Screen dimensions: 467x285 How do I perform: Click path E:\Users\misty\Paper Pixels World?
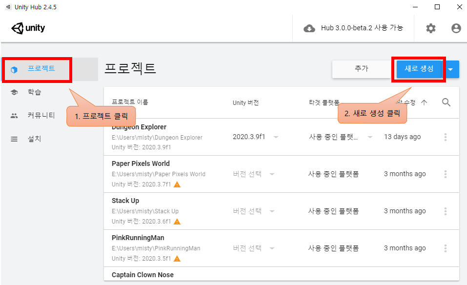click(x=159, y=174)
